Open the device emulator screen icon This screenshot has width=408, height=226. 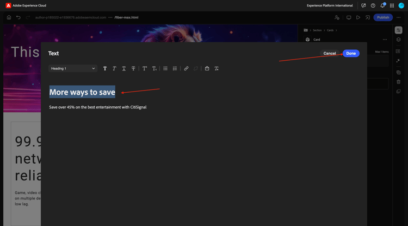(x=349, y=17)
